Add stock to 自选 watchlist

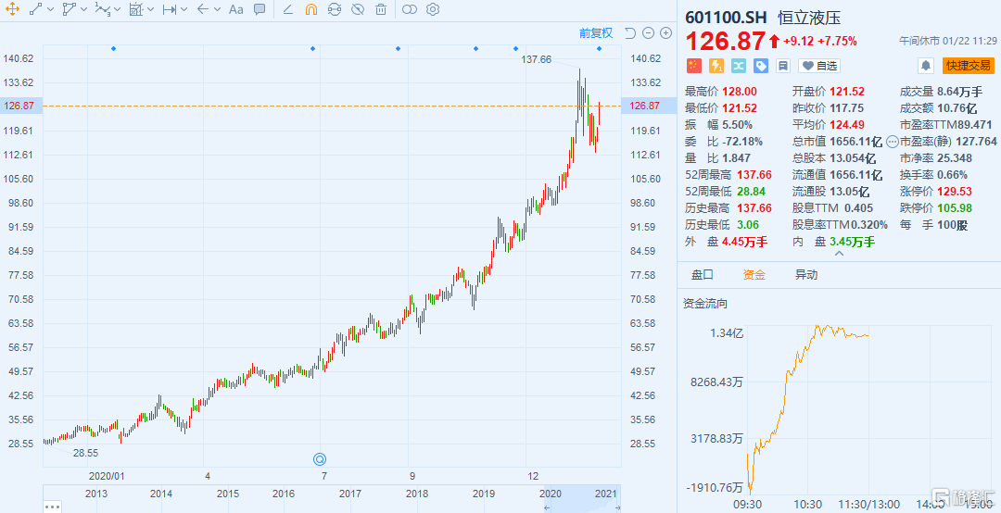819,66
